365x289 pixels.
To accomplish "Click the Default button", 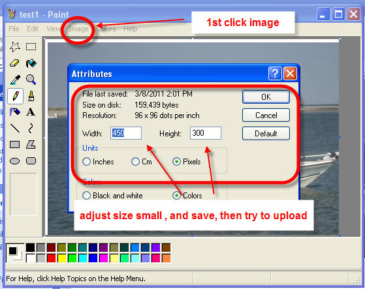I will [x=266, y=134].
